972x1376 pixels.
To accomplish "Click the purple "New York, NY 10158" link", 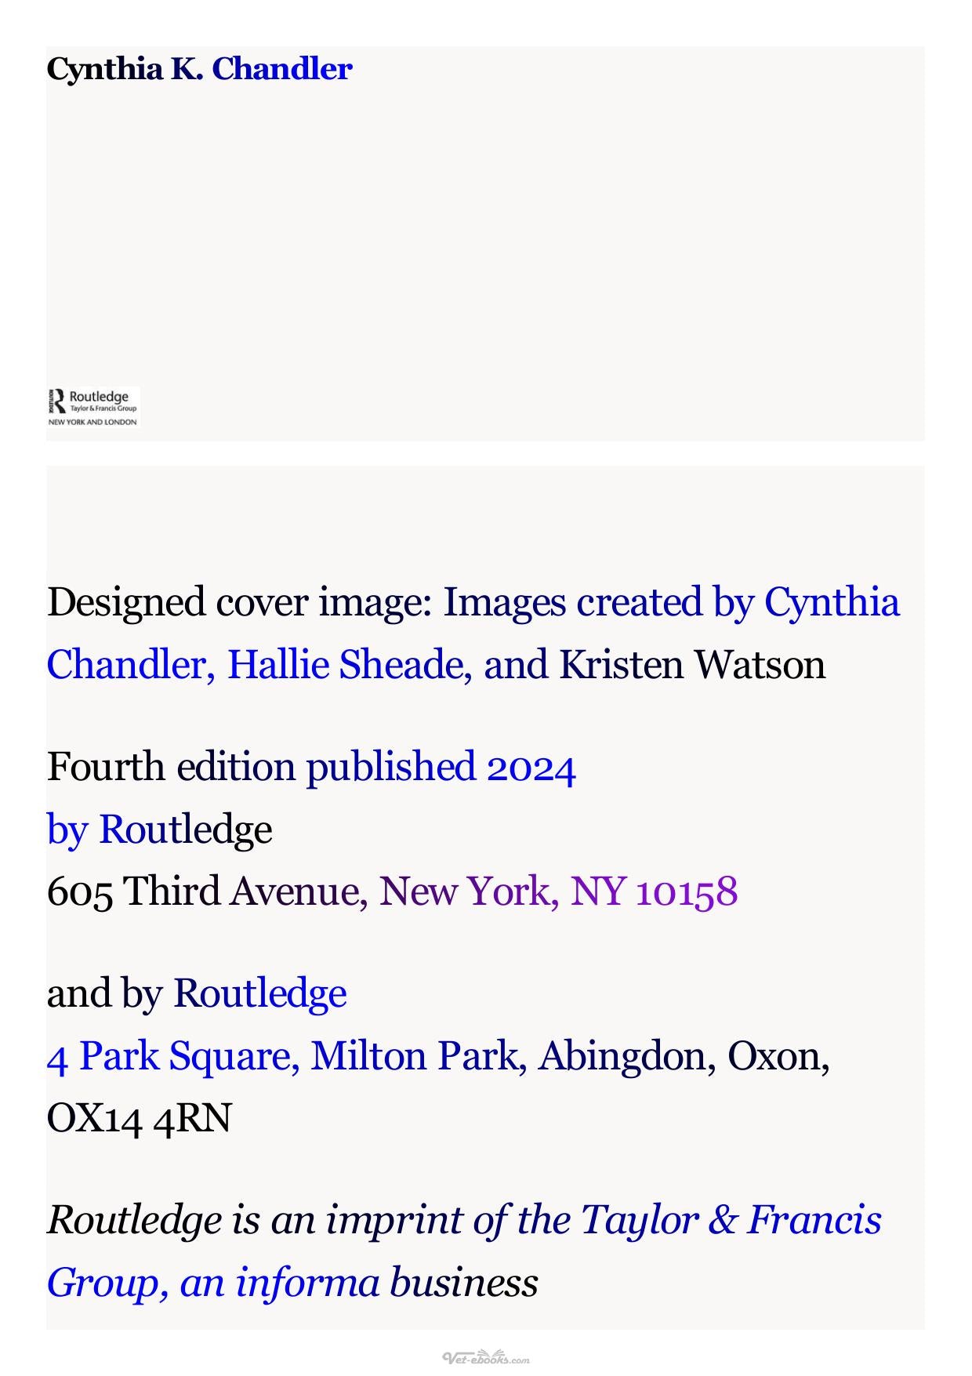I will pyautogui.click(x=559, y=891).
